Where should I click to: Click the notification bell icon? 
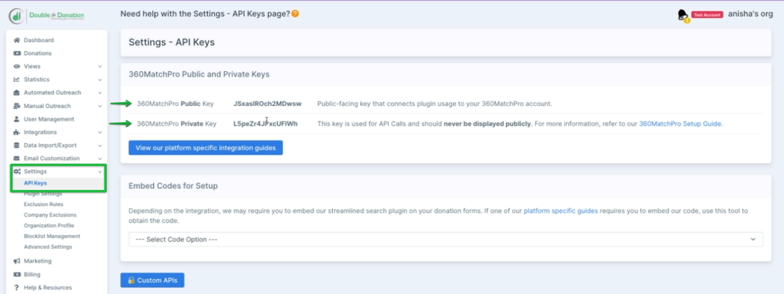683,16
